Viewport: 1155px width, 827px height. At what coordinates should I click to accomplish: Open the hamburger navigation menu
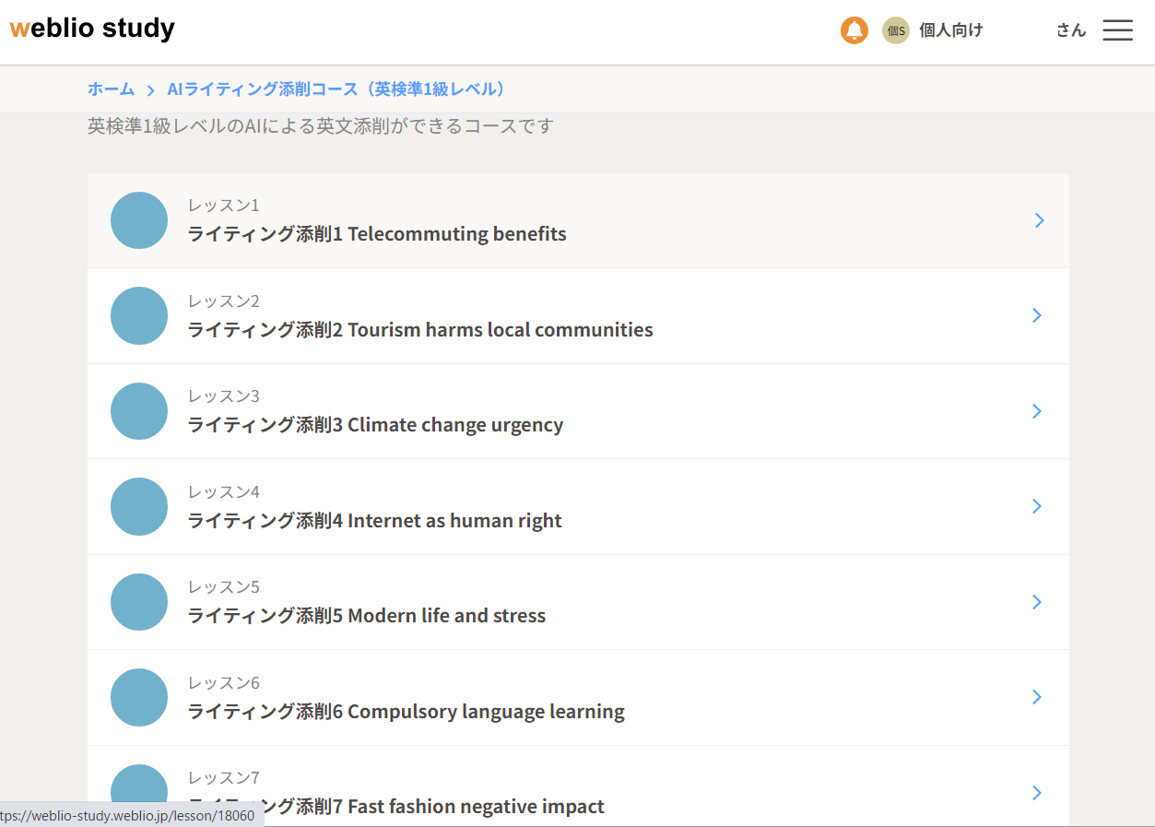click(x=1116, y=30)
